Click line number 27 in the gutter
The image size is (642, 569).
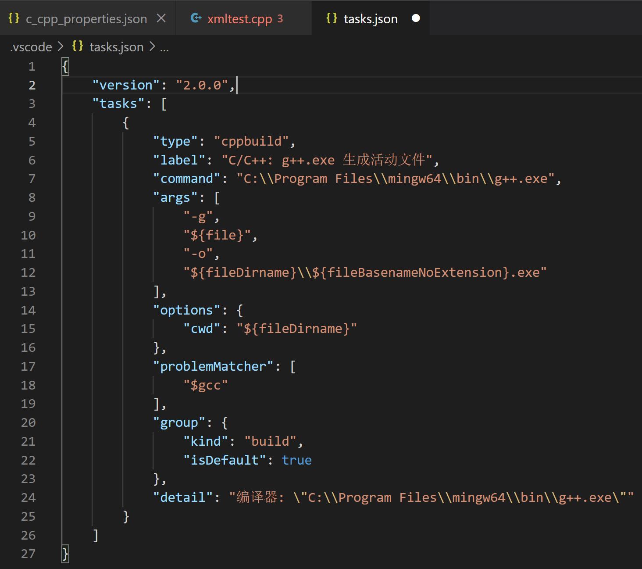point(28,554)
